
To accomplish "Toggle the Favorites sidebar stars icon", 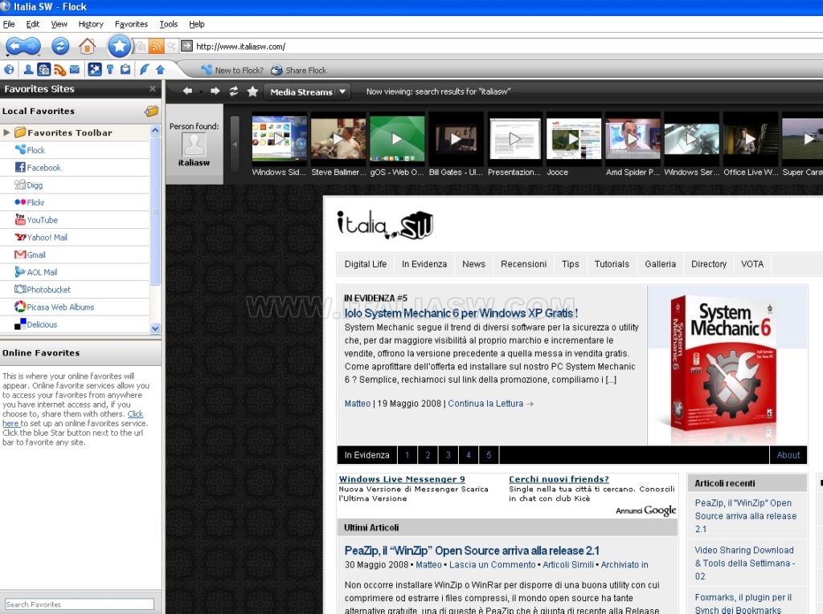I will point(95,69).
